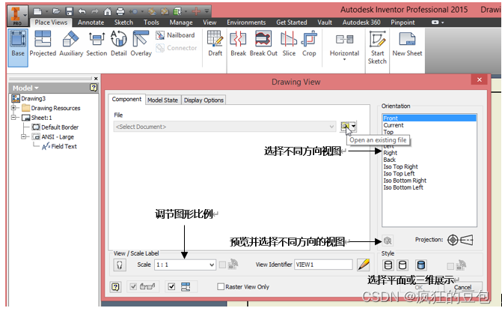Viewport: 502px width, 311px height.
Task: Select the Base view tool
Action: pyautogui.click(x=17, y=43)
